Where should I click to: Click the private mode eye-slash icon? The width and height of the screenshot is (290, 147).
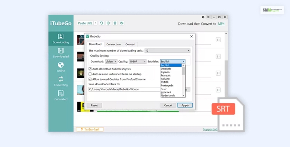121,23
